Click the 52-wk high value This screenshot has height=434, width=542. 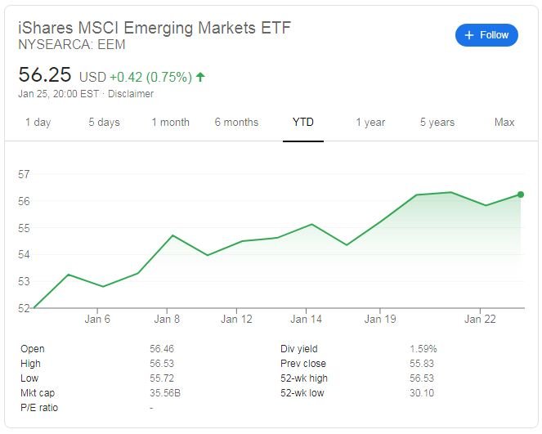tap(423, 378)
